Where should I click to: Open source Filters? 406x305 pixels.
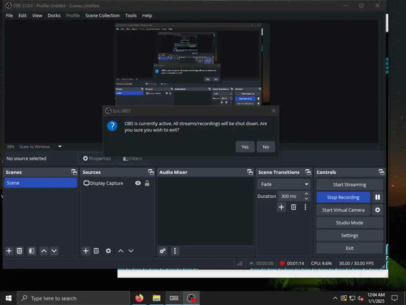(x=132, y=159)
